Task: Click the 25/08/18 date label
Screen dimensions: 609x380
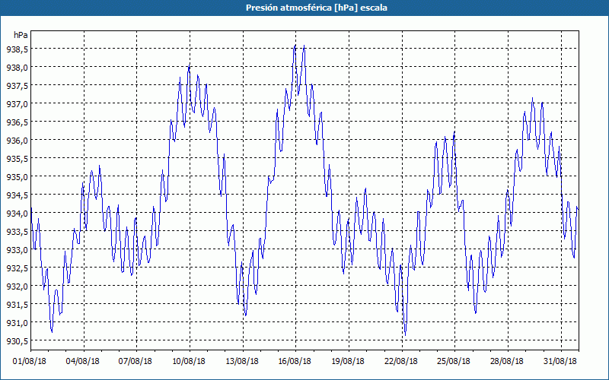Action: pyautogui.click(x=454, y=361)
